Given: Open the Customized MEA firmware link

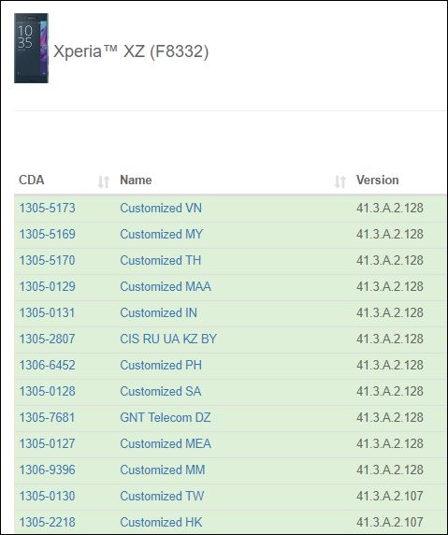Looking at the screenshot, I should click(x=166, y=444).
